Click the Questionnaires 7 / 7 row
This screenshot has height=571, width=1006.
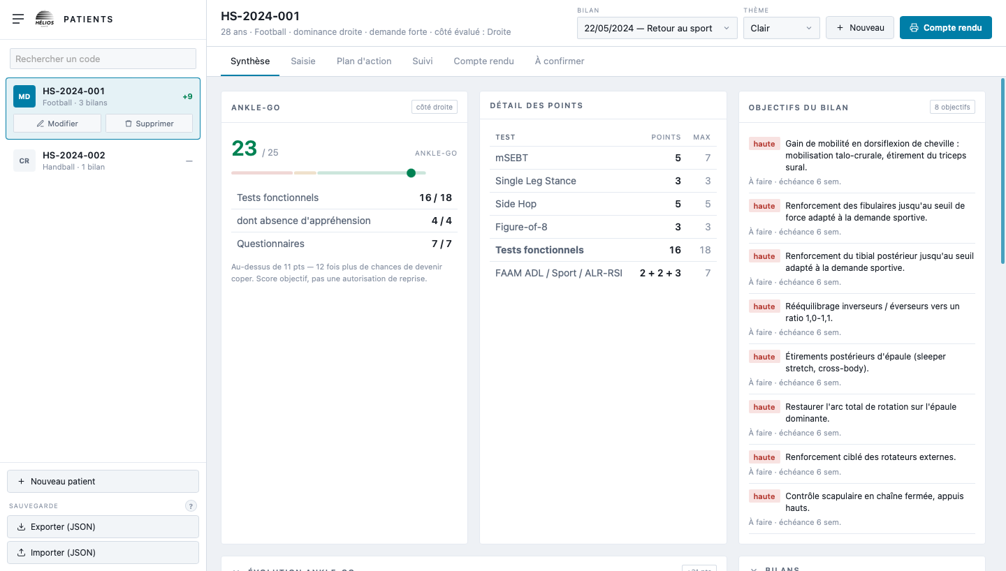pyautogui.click(x=344, y=244)
